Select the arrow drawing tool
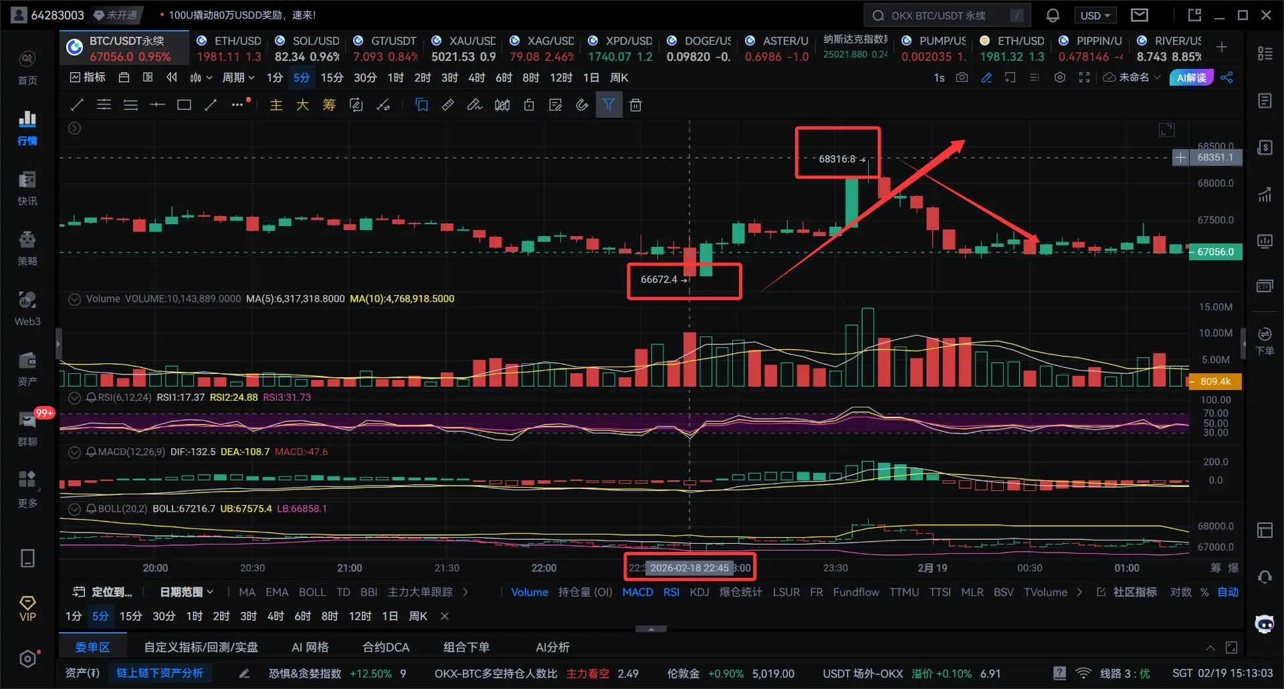1284x689 pixels. [211, 105]
